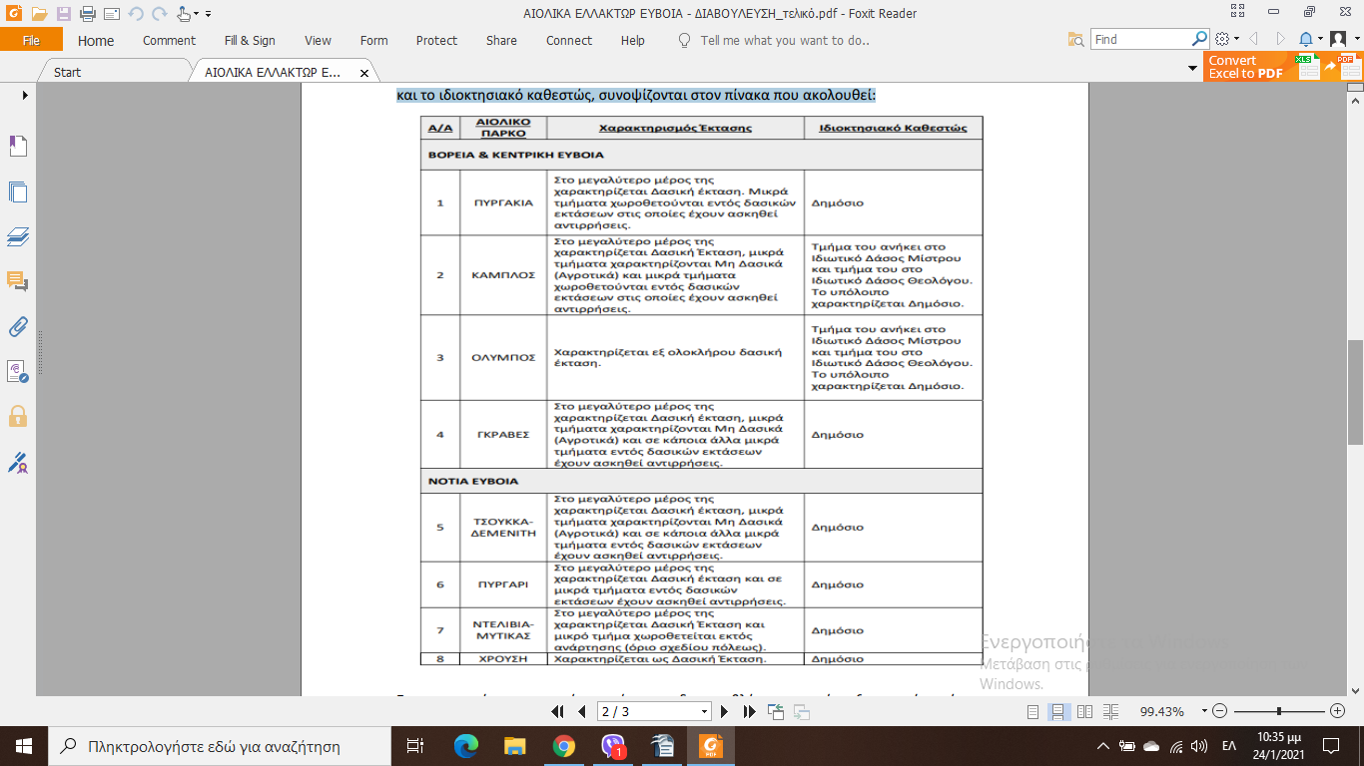Image resolution: width=1364 pixels, height=766 pixels.
Task: Zoom out with the minus button
Action: pos(1220,711)
